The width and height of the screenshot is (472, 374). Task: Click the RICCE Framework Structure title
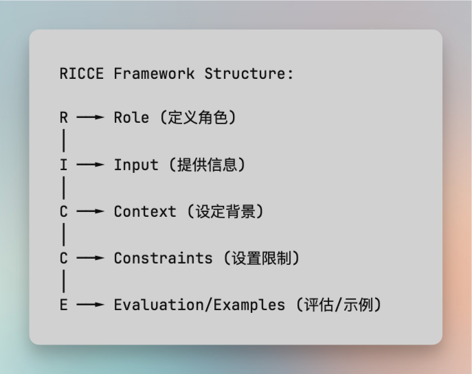(177, 74)
